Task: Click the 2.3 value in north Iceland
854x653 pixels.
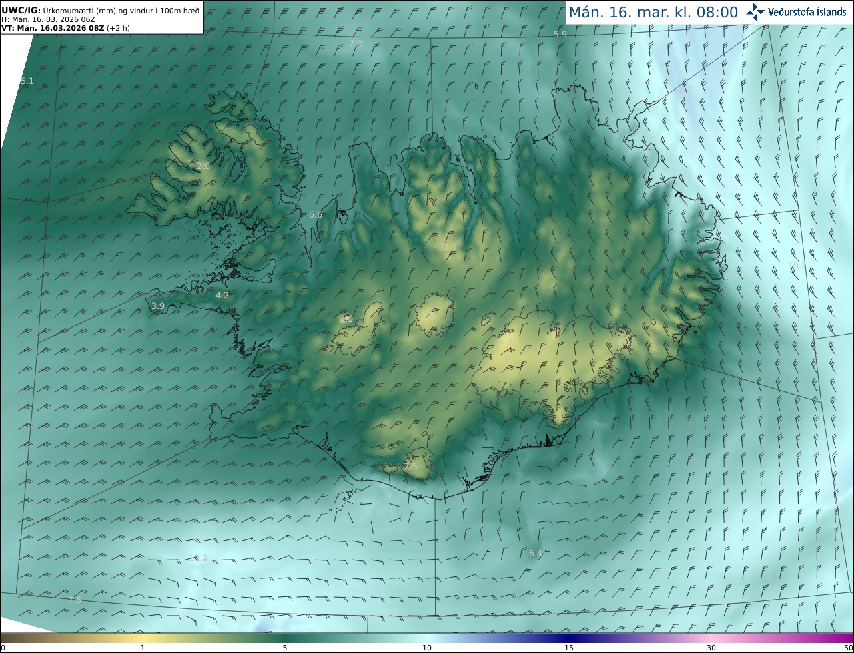Action: pyautogui.click(x=450, y=247)
